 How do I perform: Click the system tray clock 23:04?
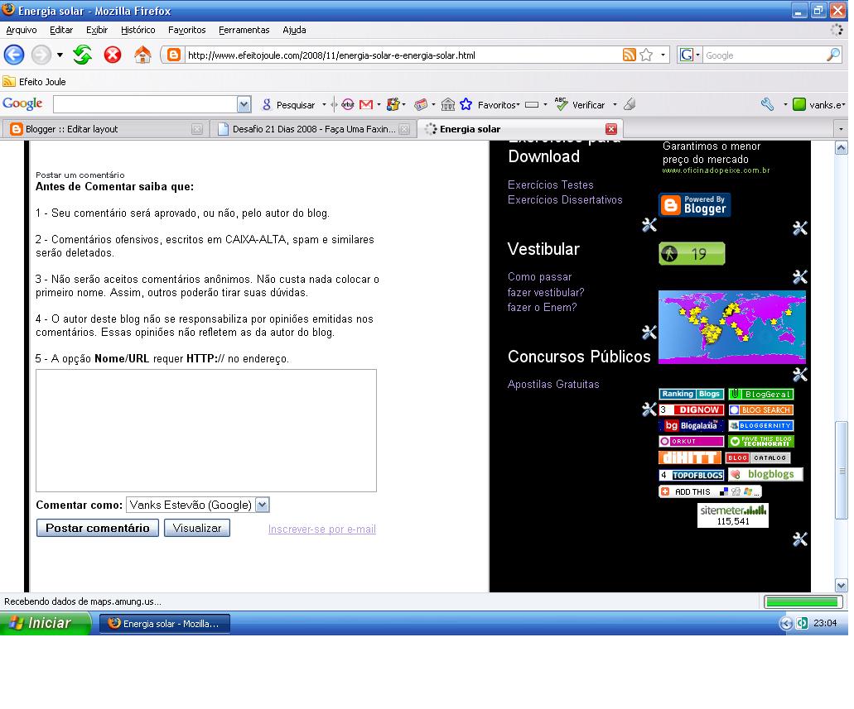pos(824,623)
